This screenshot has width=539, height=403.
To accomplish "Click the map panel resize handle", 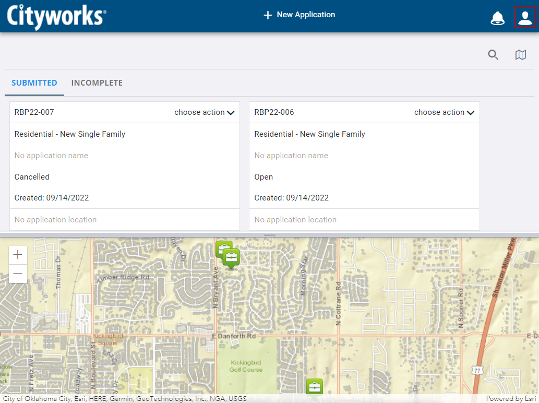I will (x=270, y=235).
